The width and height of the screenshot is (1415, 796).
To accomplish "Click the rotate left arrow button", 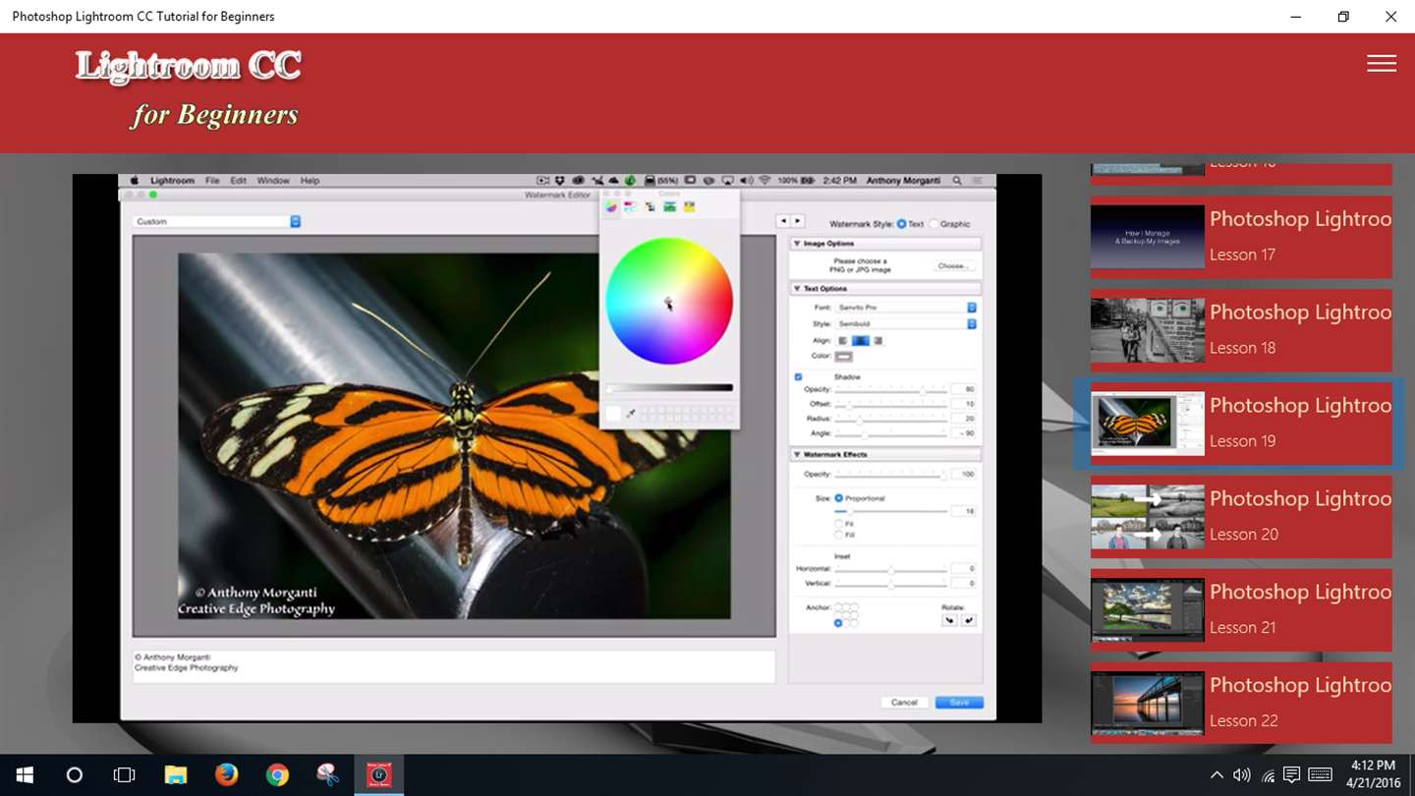I will 949,620.
